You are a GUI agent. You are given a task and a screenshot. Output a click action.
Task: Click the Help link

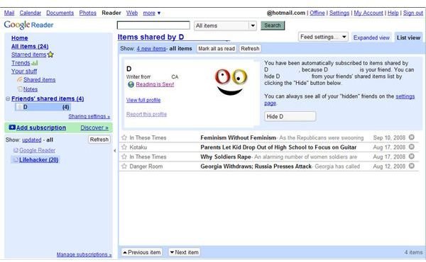(393, 13)
